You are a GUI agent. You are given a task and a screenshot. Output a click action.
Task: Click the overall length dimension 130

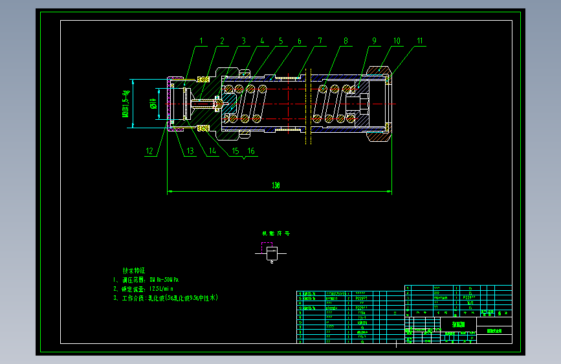[x=276, y=185]
